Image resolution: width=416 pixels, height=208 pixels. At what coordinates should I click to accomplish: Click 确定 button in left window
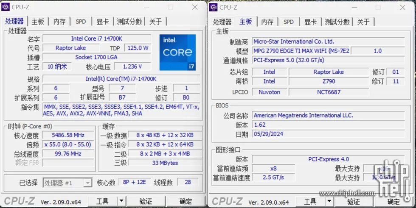186,201
